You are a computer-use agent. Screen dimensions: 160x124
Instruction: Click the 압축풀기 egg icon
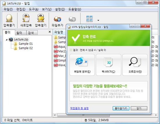[x=9, y=18]
